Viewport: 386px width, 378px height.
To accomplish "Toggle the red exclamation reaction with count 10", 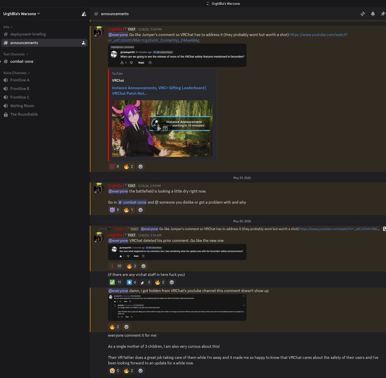I will coord(116,266).
